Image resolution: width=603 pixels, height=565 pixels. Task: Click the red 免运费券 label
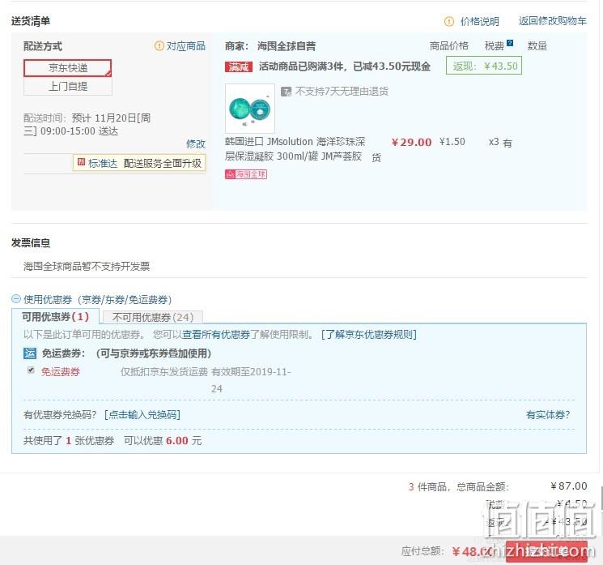[61, 371]
